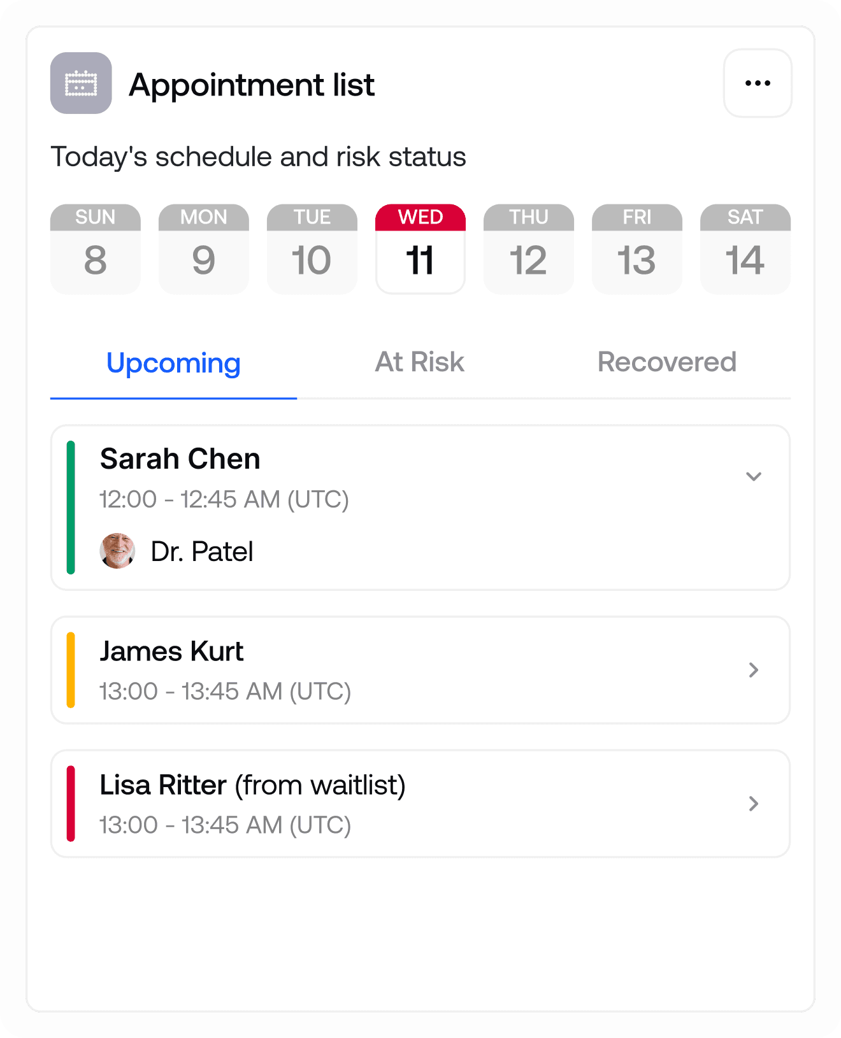This screenshot has width=841, height=1038.
Task: Expand Lisa Ritter's appointment chevron
Action: point(754,804)
